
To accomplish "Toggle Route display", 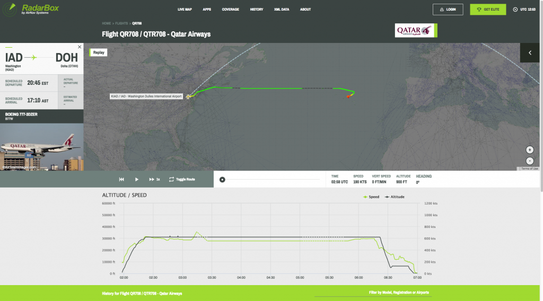I will pyautogui.click(x=182, y=179).
